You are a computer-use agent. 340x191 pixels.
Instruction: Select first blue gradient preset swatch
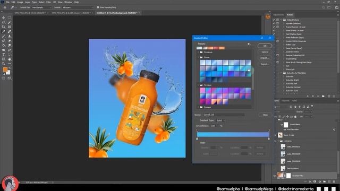[202, 63]
